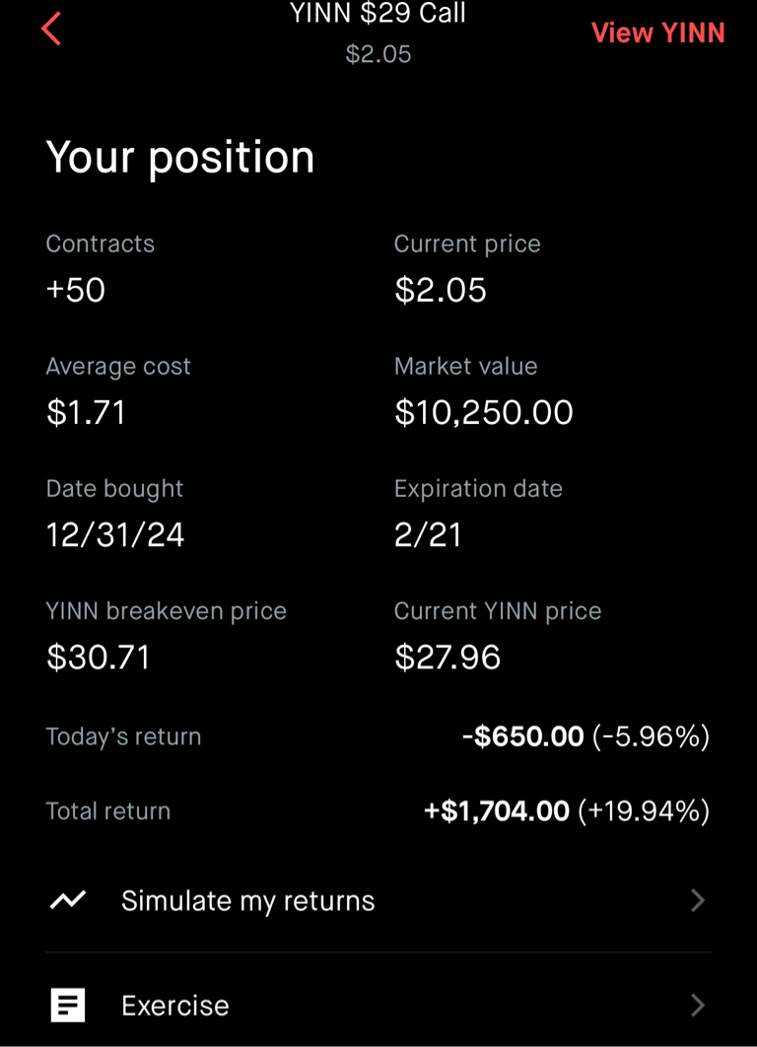757x1047 pixels.
Task: Select the 2/21 expiration date
Action: [x=428, y=534]
